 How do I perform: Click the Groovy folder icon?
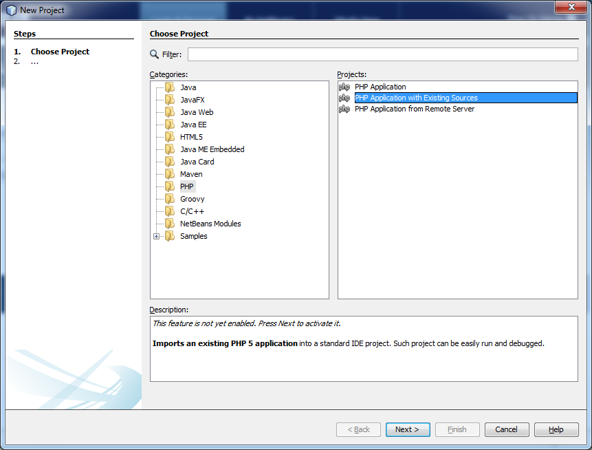[170, 199]
